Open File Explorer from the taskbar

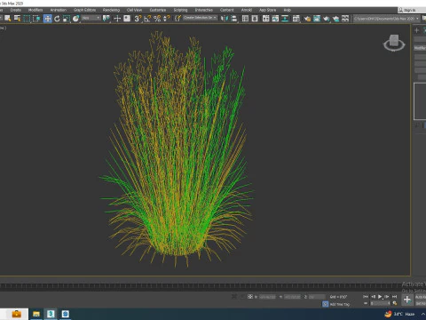coord(36,314)
